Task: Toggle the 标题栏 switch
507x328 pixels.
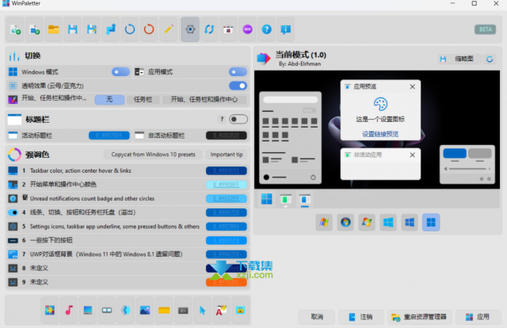Action: tap(238, 120)
